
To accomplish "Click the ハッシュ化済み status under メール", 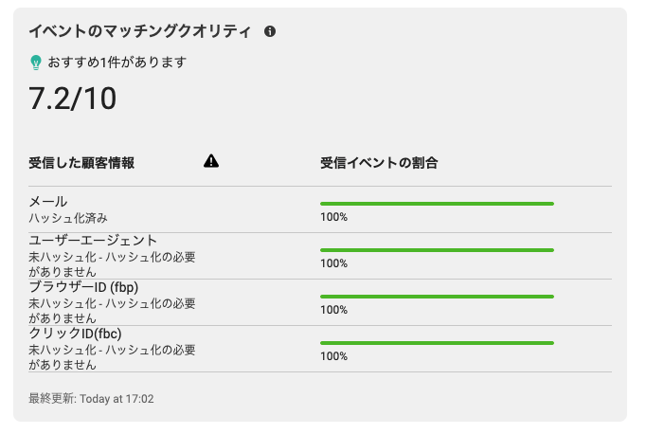I will tap(68, 218).
